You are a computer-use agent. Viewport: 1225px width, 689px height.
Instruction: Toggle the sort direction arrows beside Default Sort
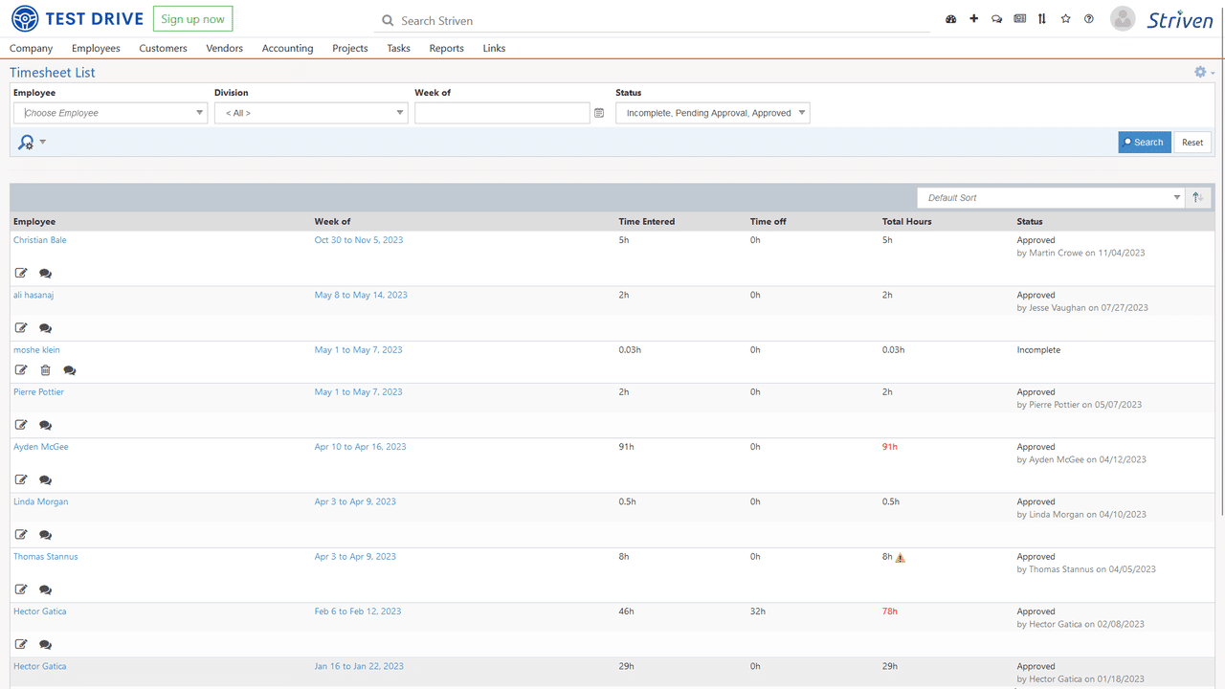point(1197,197)
